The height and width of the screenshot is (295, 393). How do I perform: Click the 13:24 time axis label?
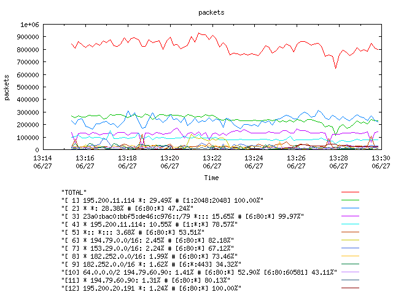(254, 162)
